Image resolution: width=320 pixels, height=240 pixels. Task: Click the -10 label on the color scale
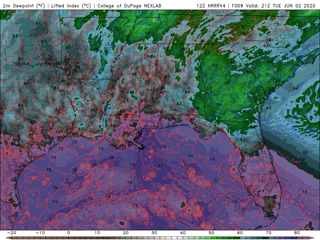(40, 233)
